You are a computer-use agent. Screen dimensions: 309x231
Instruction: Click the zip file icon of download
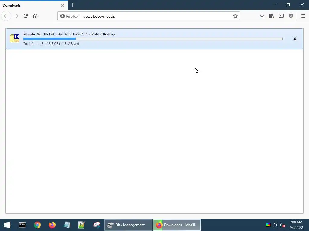[x=14, y=38]
